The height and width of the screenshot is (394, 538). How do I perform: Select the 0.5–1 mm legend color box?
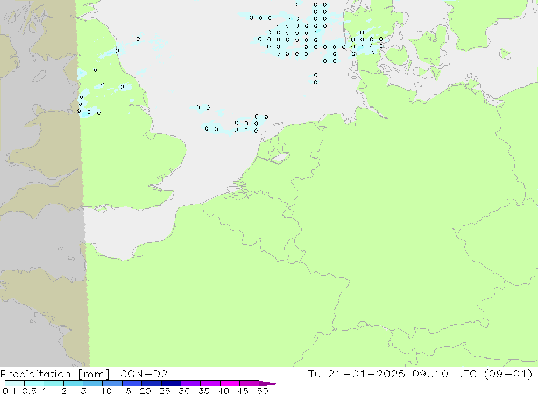click(x=34, y=383)
